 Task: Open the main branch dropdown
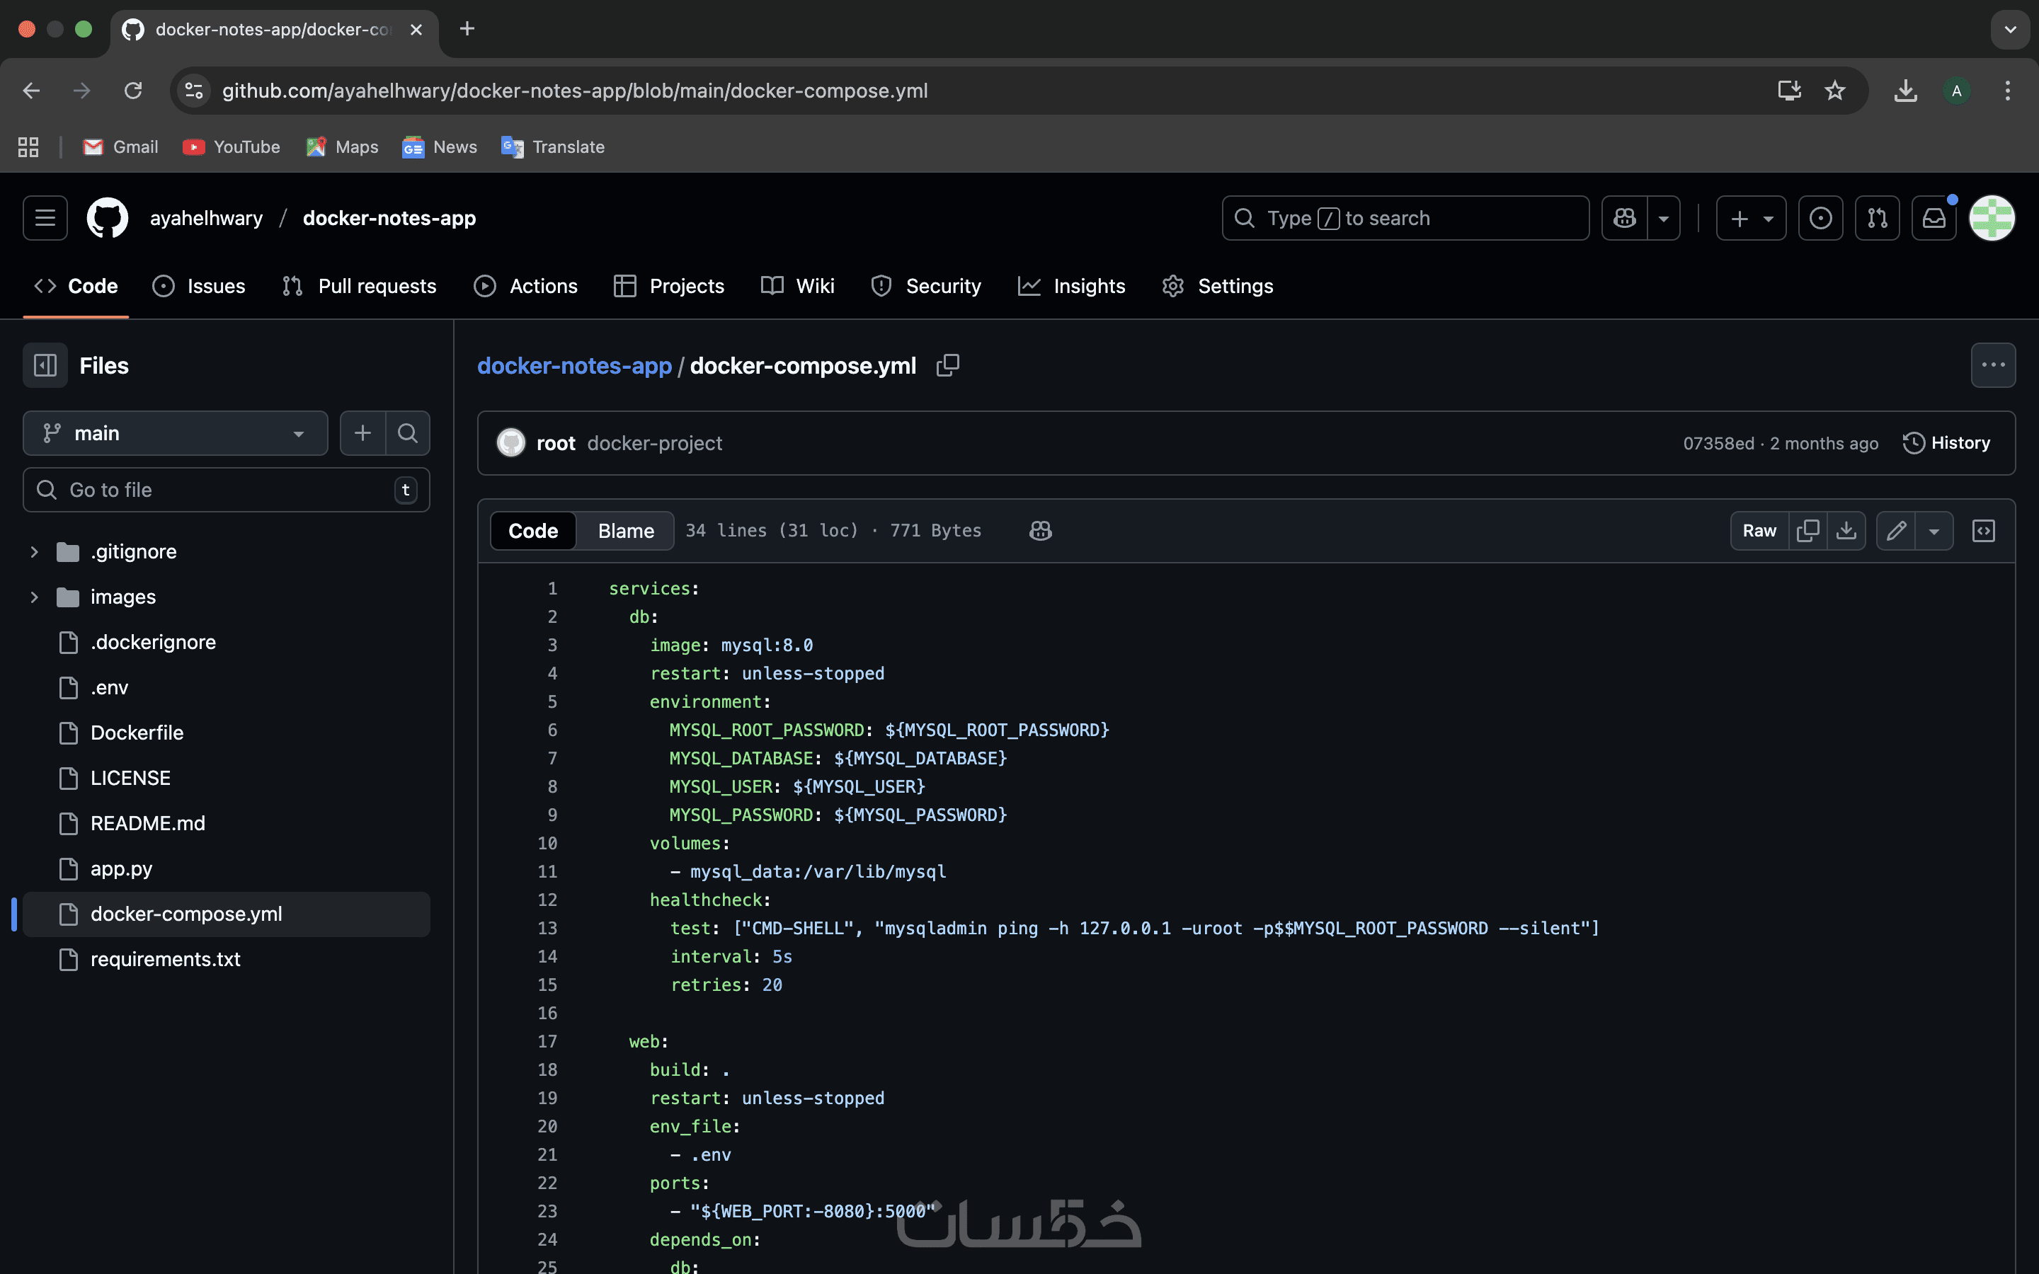coord(176,433)
